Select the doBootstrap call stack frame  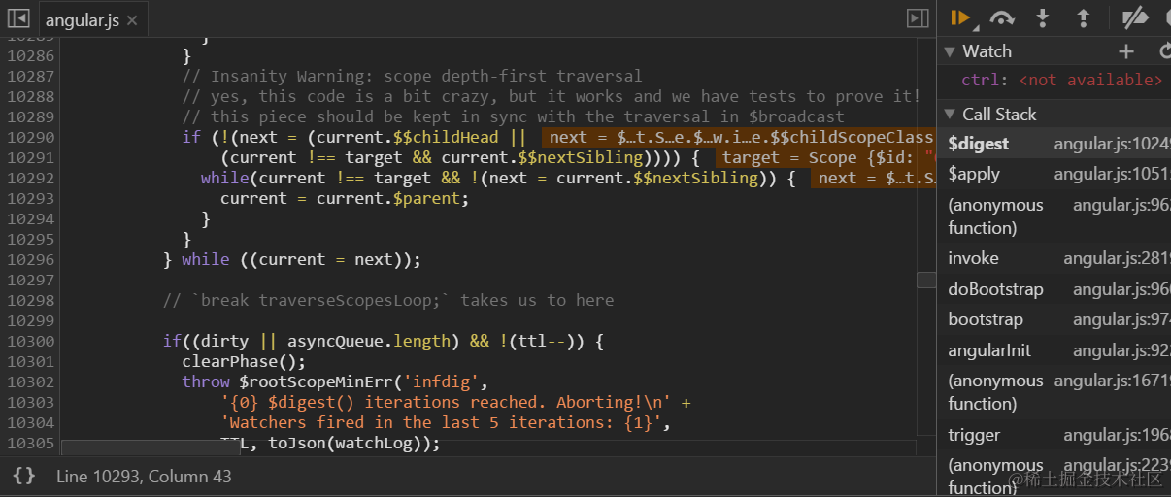tap(1054, 289)
